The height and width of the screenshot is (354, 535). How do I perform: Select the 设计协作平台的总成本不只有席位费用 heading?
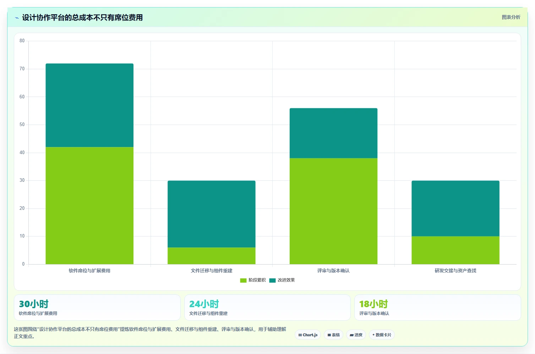click(82, 17)
